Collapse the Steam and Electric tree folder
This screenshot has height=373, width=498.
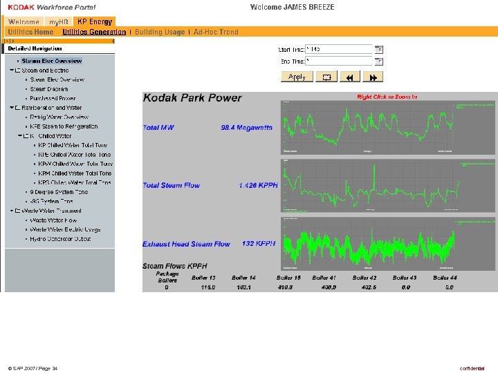tap(12, 70)
